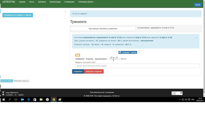Click the red завершить задание button

coord(94,72)
